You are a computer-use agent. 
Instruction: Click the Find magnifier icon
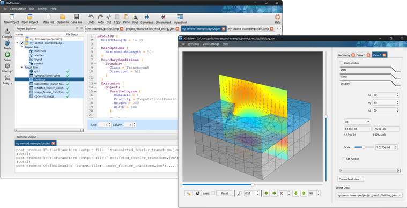point(135,17)
